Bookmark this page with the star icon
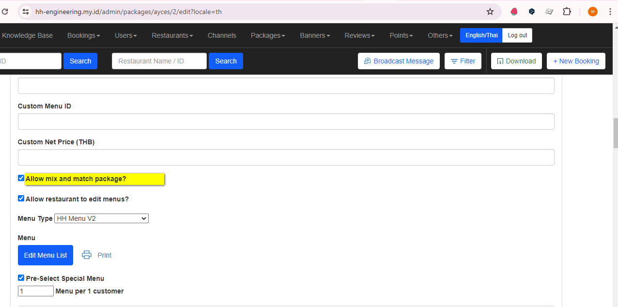 point(490,12)
